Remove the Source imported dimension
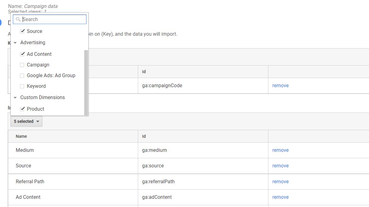This screenshot has height=207, width=369. [280, 166]
